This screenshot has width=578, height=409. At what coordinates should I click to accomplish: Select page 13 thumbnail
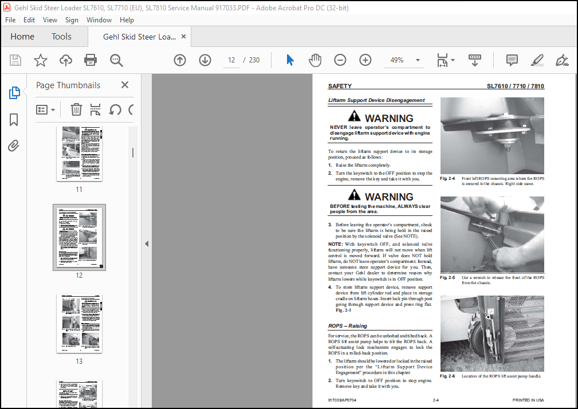click(x=79, y=323)
